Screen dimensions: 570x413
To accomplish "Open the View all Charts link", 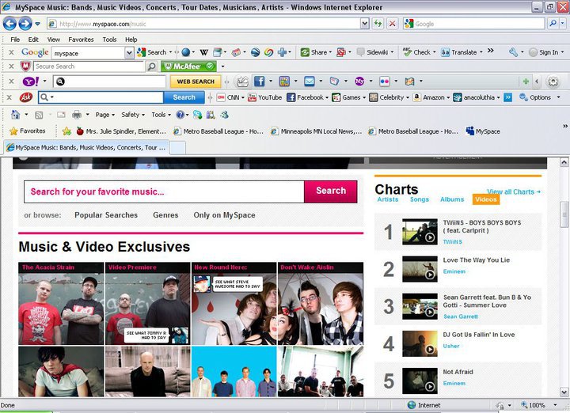I will (x=513, y=191).
